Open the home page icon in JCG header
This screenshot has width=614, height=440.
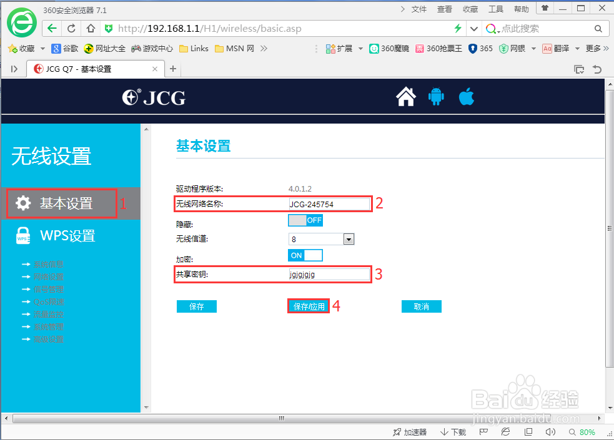[x=405, y=97]
